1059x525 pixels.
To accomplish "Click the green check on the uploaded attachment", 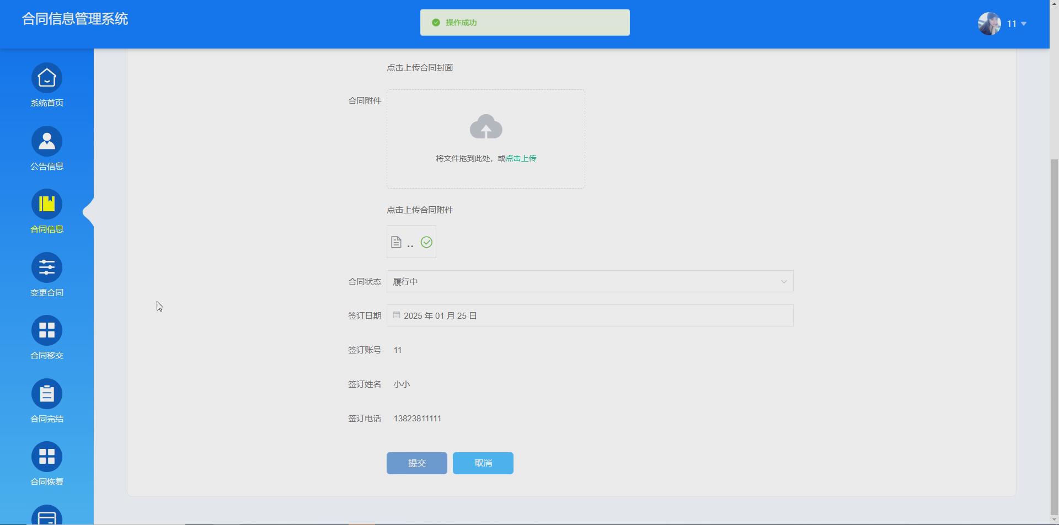I will point(426,242).
